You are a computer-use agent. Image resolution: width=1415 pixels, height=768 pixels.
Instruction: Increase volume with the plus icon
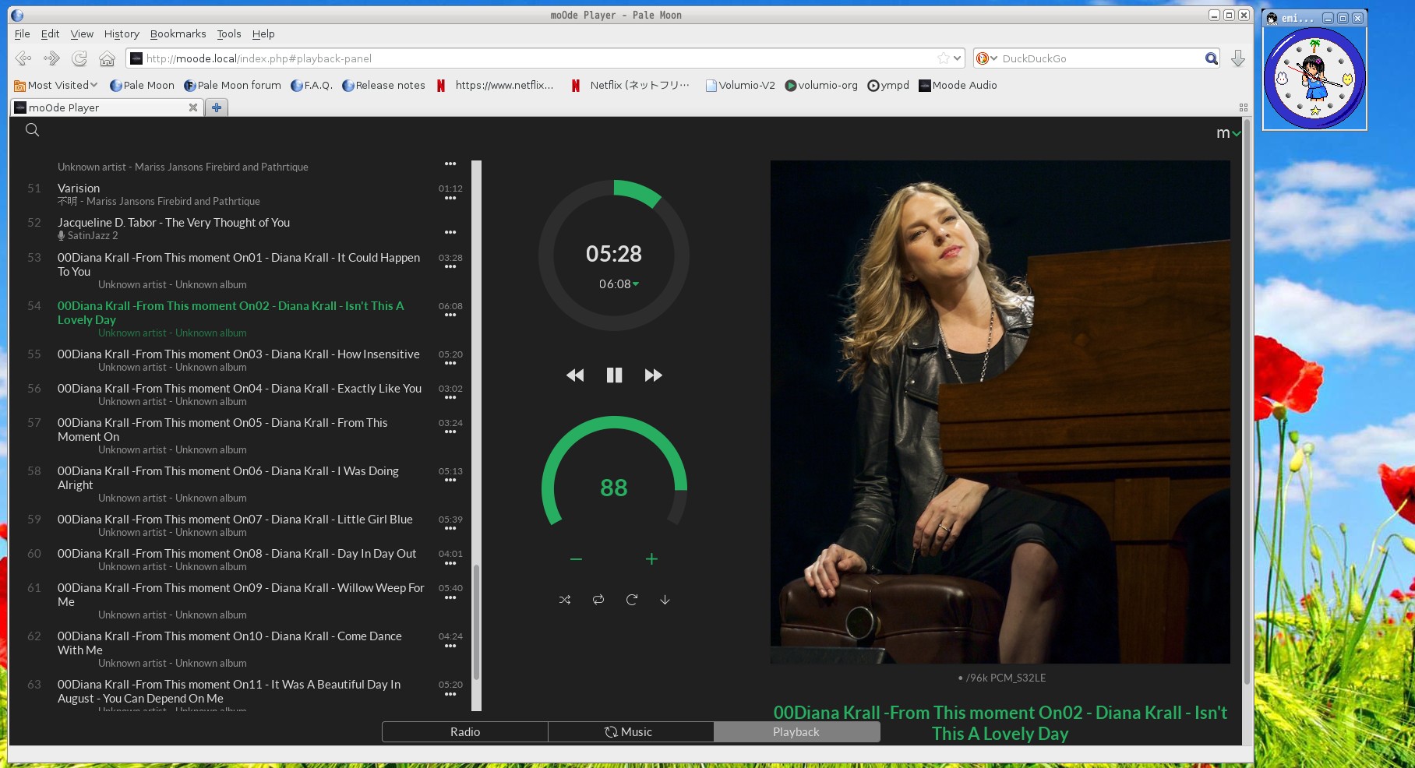point(651,559)
